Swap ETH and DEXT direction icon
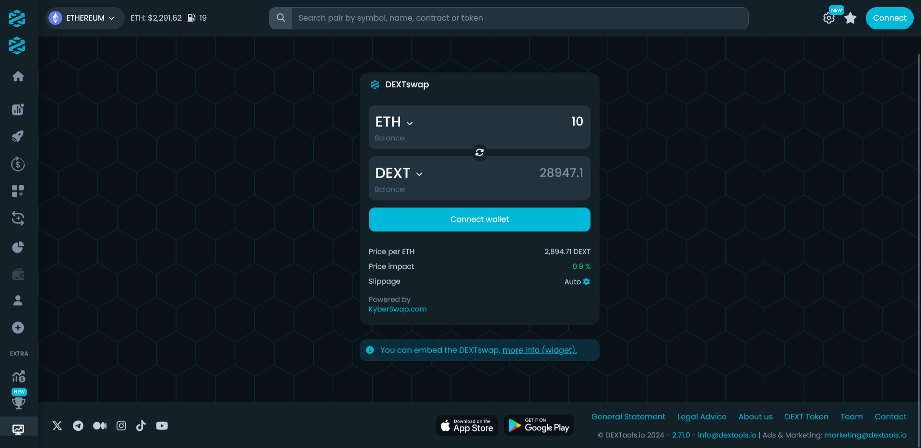This screenshot has height=448, width=921. click(x=479, y=152)
